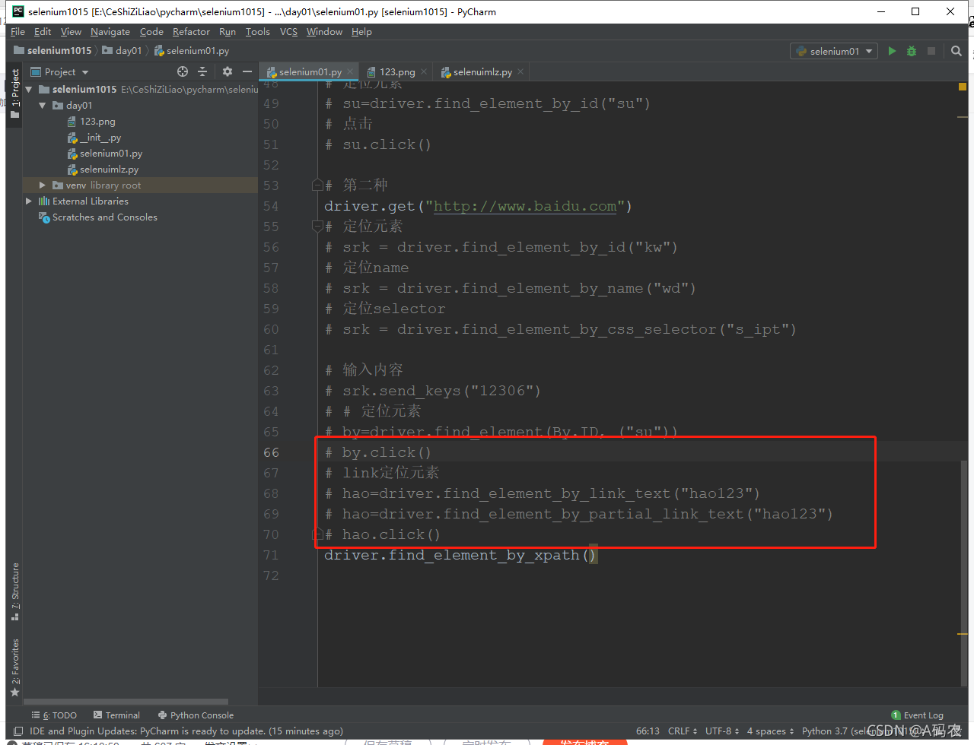
Task: Hide the Project tool window
Action: pos(247,71)
